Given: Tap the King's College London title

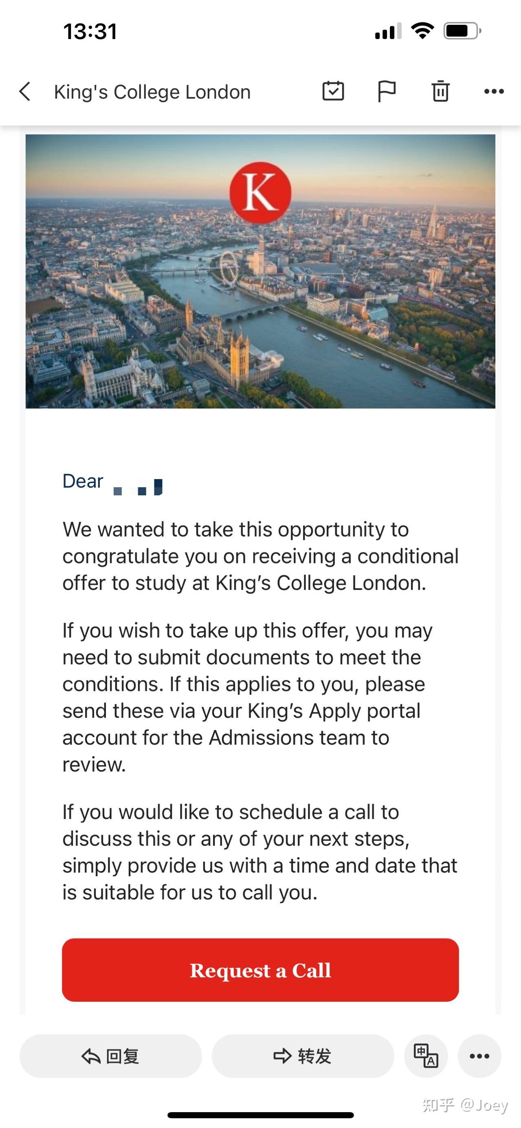Looking at the screenshot, I should point(152,92).
